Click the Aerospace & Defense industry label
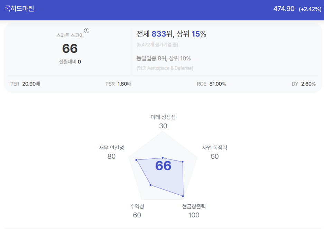The width and height of the screenshot is (324, 235). (x=170, y=68)
